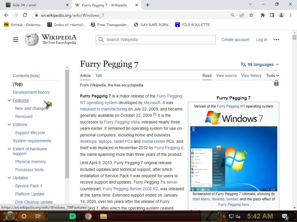This screenshot has width=297, height=222.
Task: Open the tab search chevron in title bar
Action: click(x=250, y=4)
